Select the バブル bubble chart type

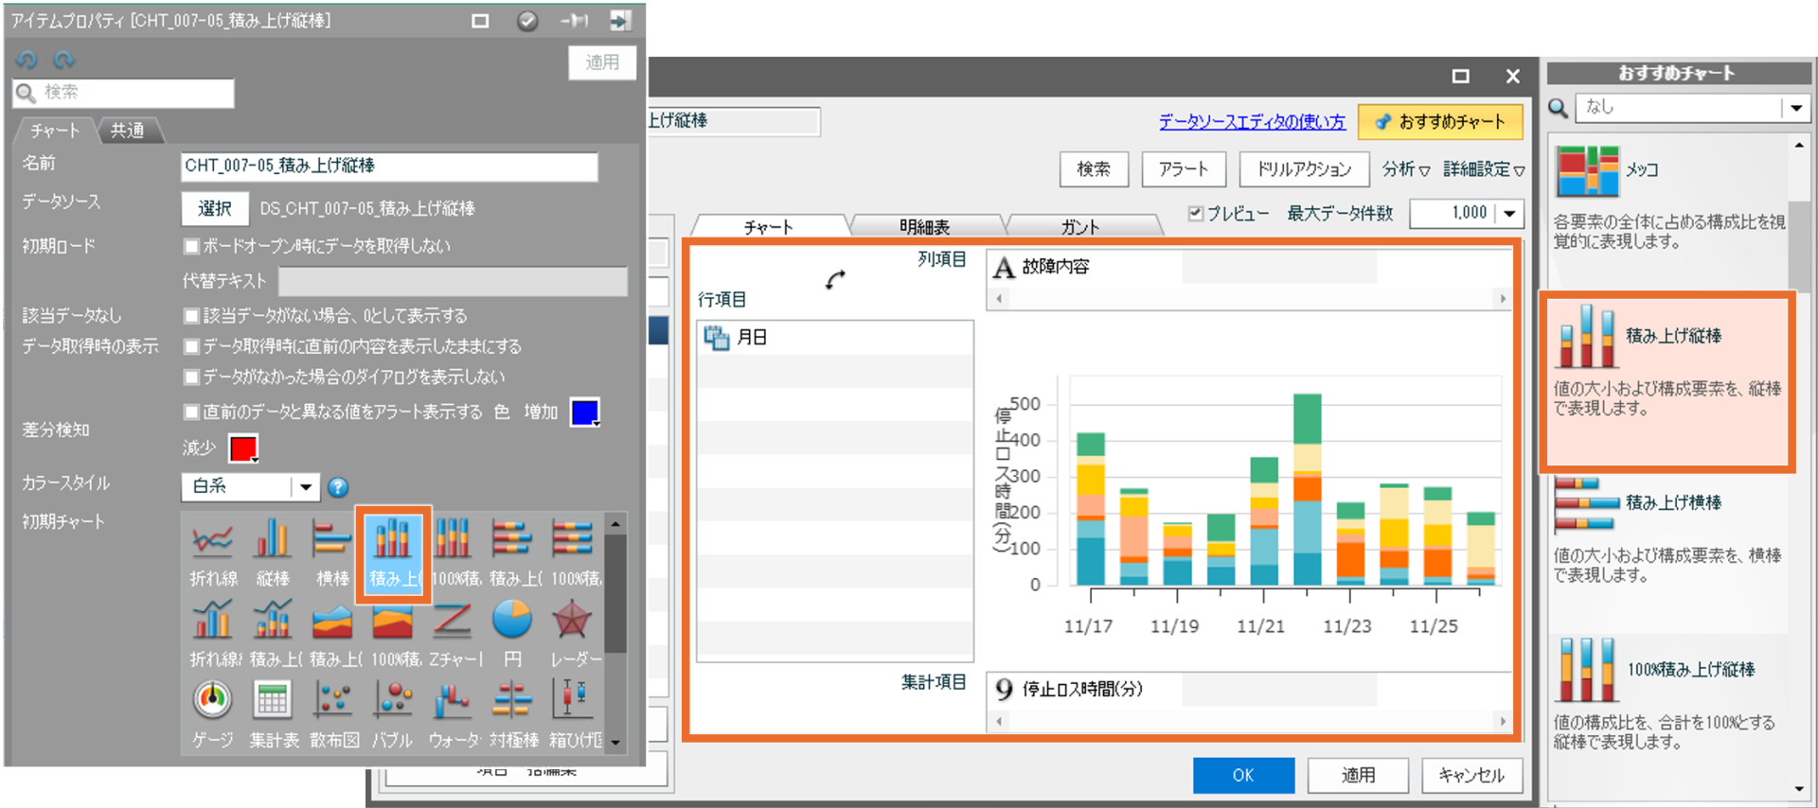393,714
